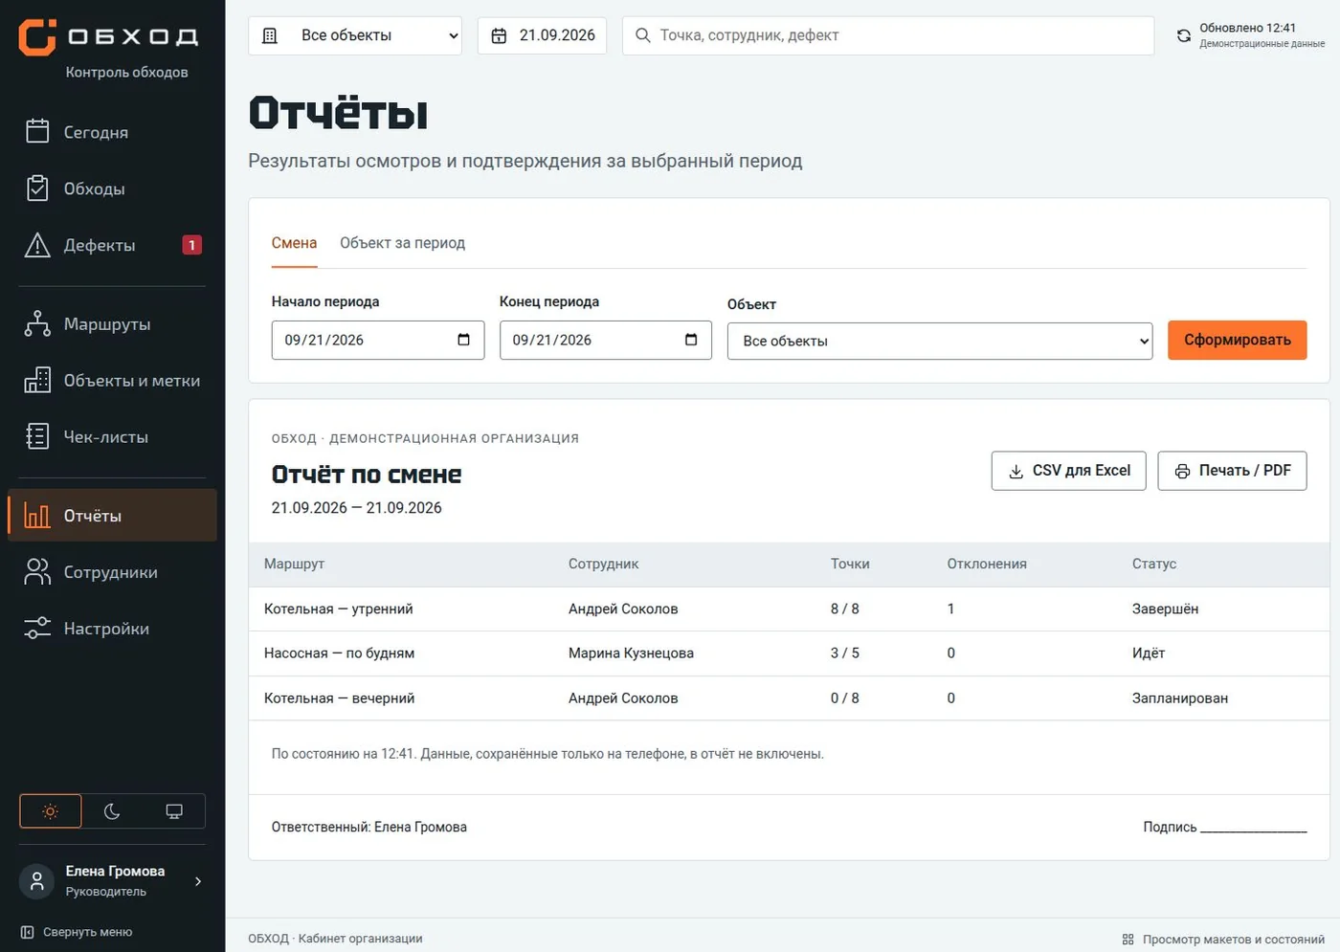Viewport: 1340px width, 952px height.
Task: Open Настройки in sidebar
Action: click(x=112, y=628)
